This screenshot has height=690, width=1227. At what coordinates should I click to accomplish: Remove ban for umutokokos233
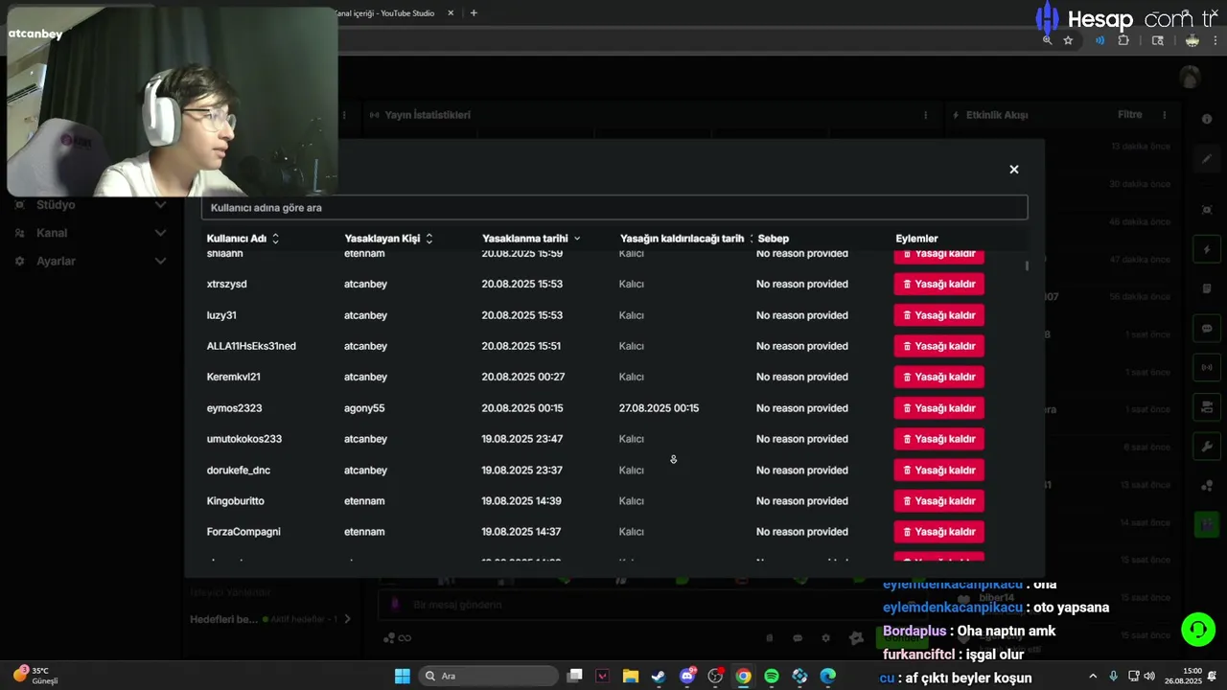point(939,439)
